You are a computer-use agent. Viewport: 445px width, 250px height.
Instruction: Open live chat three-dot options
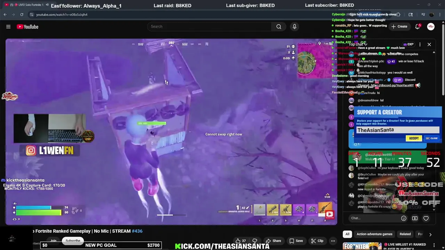click(x=420, y=44)
